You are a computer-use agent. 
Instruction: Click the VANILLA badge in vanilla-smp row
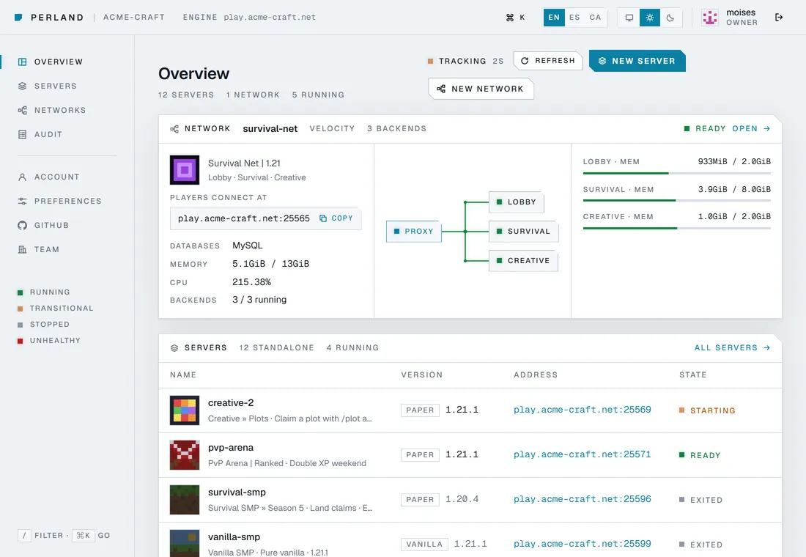(x=424, y=544)
